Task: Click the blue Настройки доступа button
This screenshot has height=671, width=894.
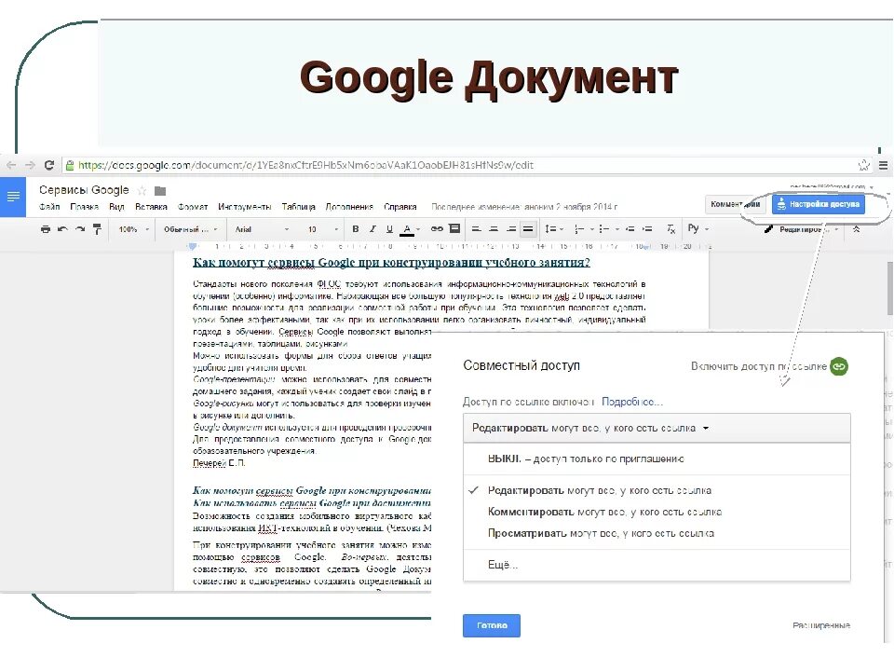Action: pyautogui.click(x=819, y=204)
